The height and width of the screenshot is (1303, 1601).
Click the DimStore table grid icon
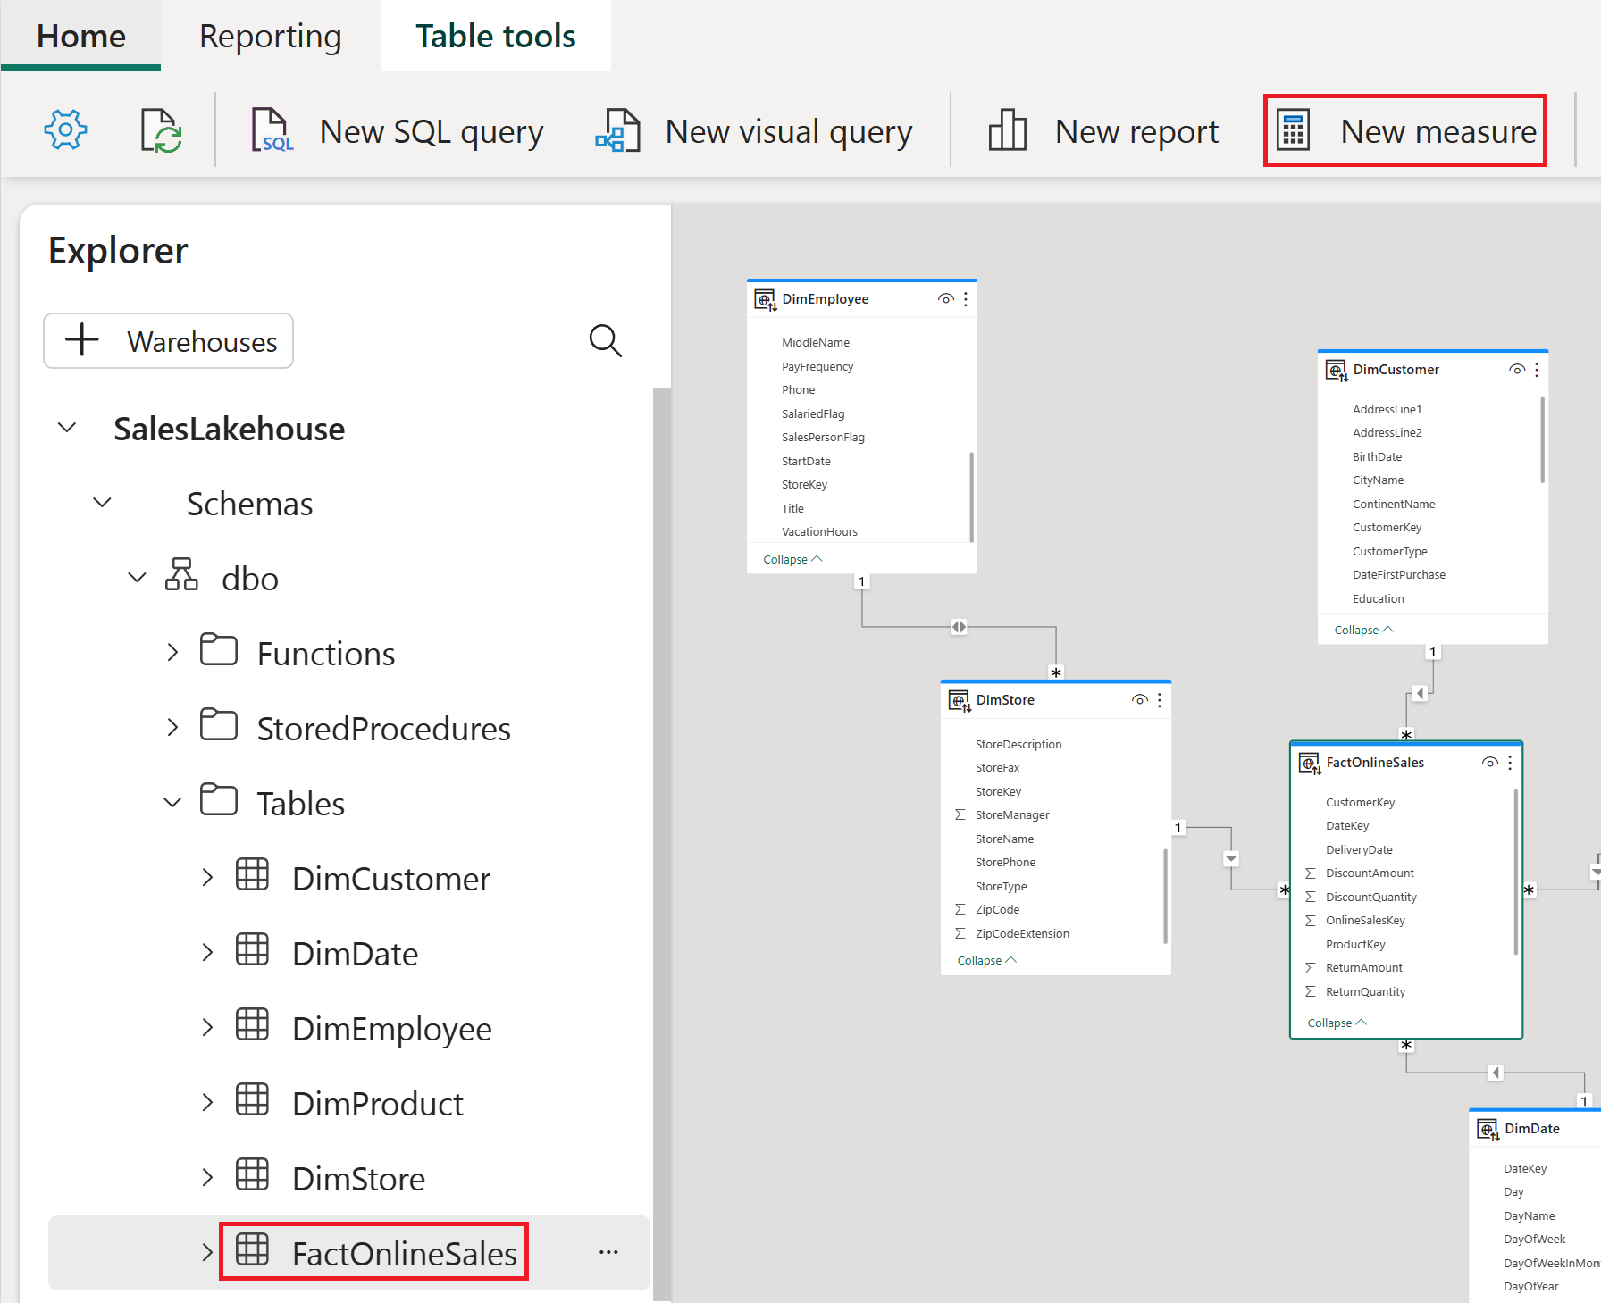[252, 1174]
